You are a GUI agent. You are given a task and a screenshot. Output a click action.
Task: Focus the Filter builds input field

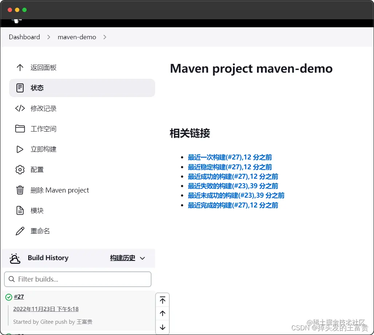click(x=78, y=279)
